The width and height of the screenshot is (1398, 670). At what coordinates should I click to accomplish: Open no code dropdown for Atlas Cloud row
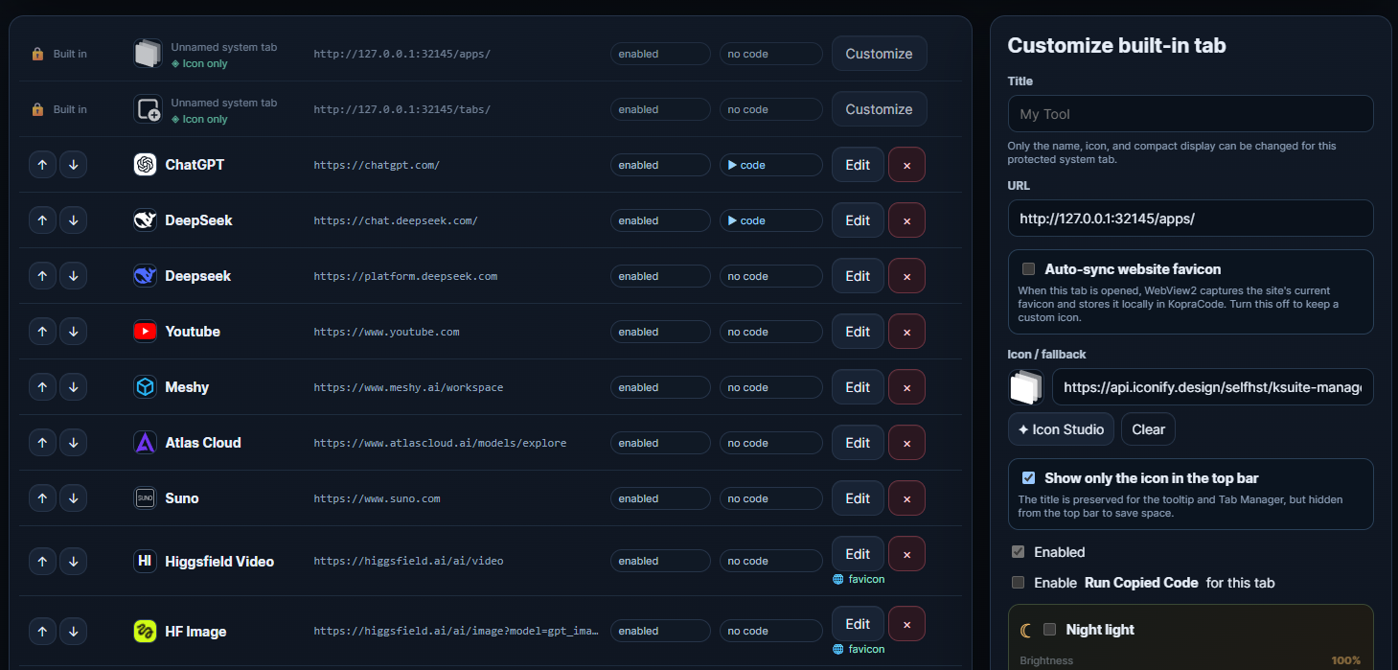click(771, 443)
